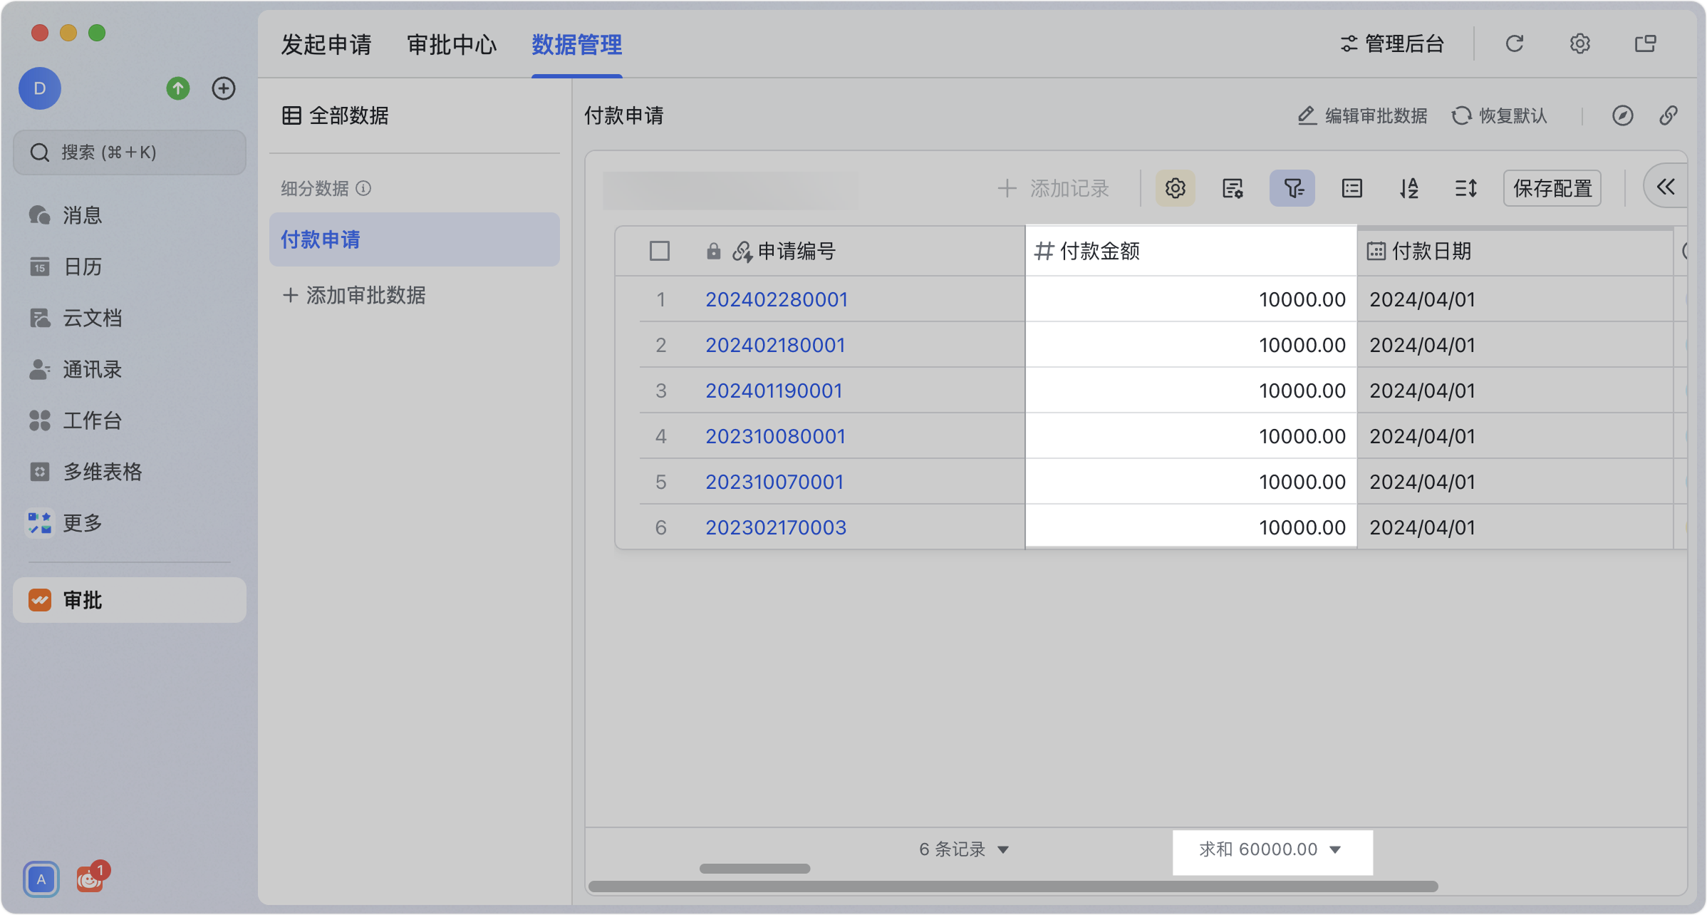Open application link 202402180001

(775, 345)
